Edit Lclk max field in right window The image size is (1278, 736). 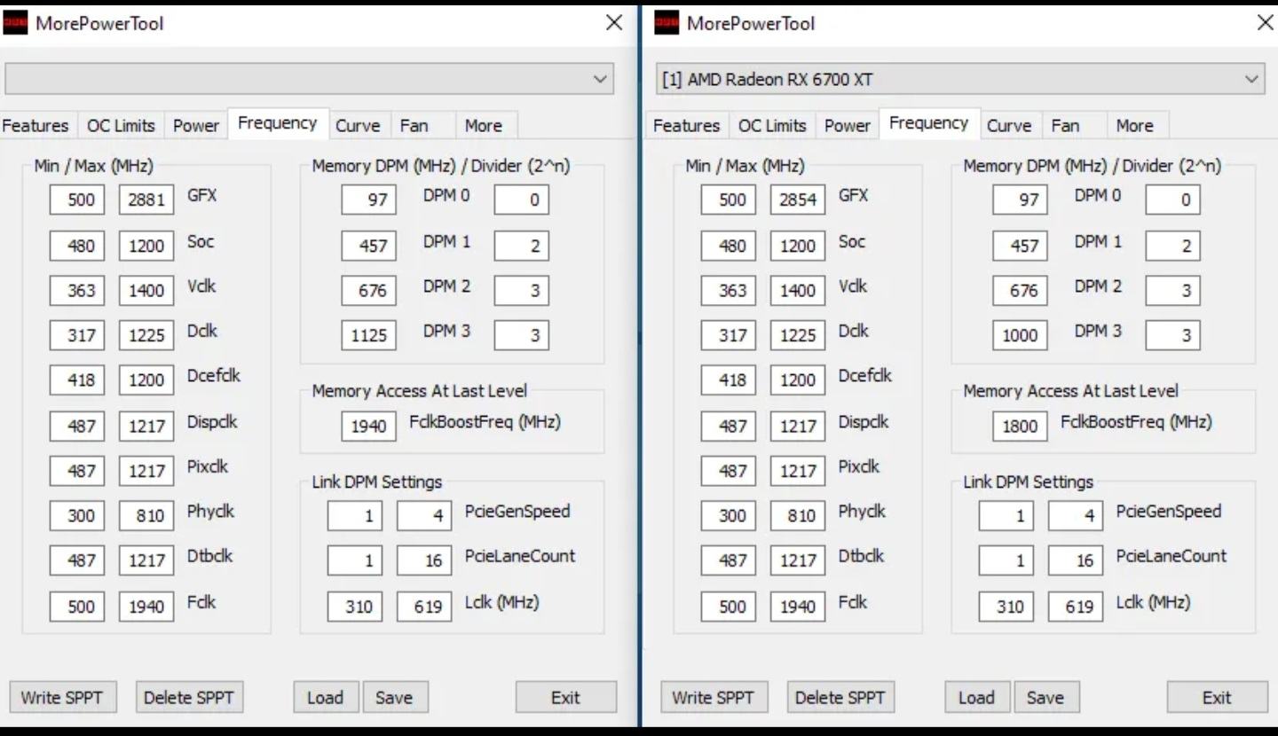tap(1076, 607)
